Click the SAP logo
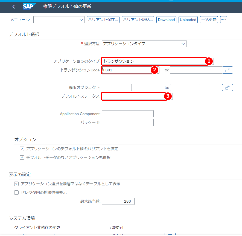This screenshot has height=236, width=242. coord(29,7)
